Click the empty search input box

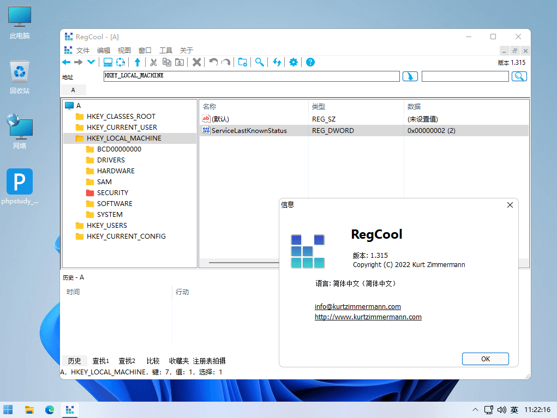pyautogui.click(x=465, y=76)
